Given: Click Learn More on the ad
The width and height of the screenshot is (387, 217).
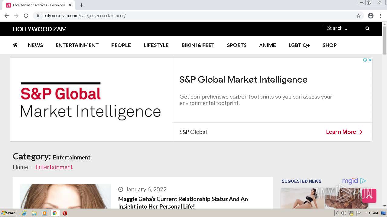Looking at the screenshot, I should click(344, 132).
